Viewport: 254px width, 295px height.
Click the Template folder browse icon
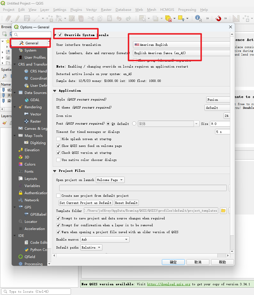pyautogui.click(x=223, y=211)
